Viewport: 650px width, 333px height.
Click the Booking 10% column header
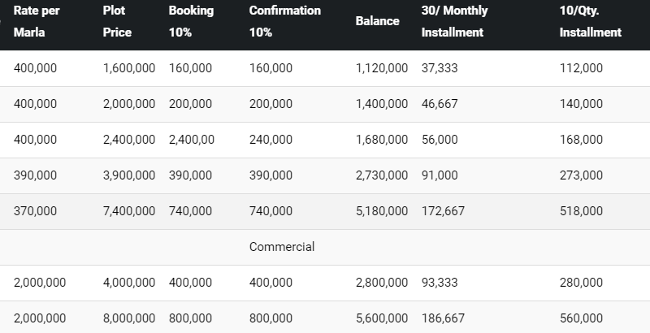(191, 22)
